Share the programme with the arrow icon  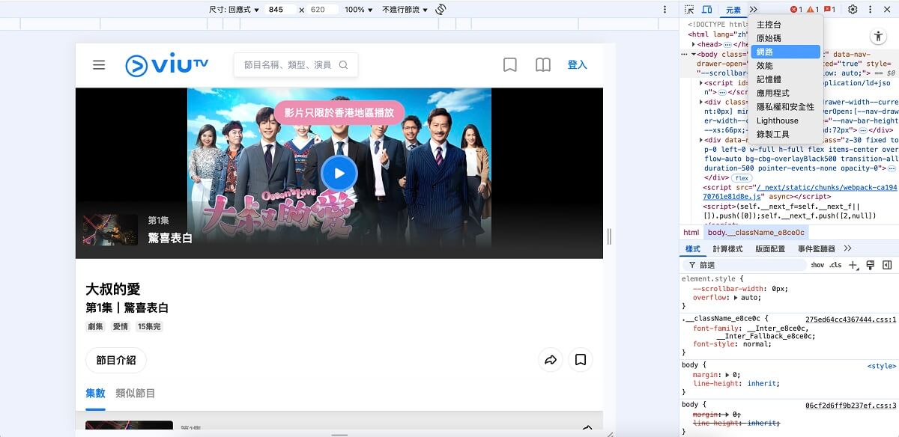point(551,360)
